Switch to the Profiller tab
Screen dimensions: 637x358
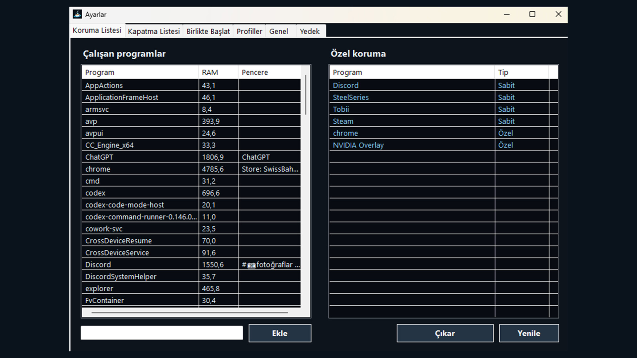click(249, 31)
